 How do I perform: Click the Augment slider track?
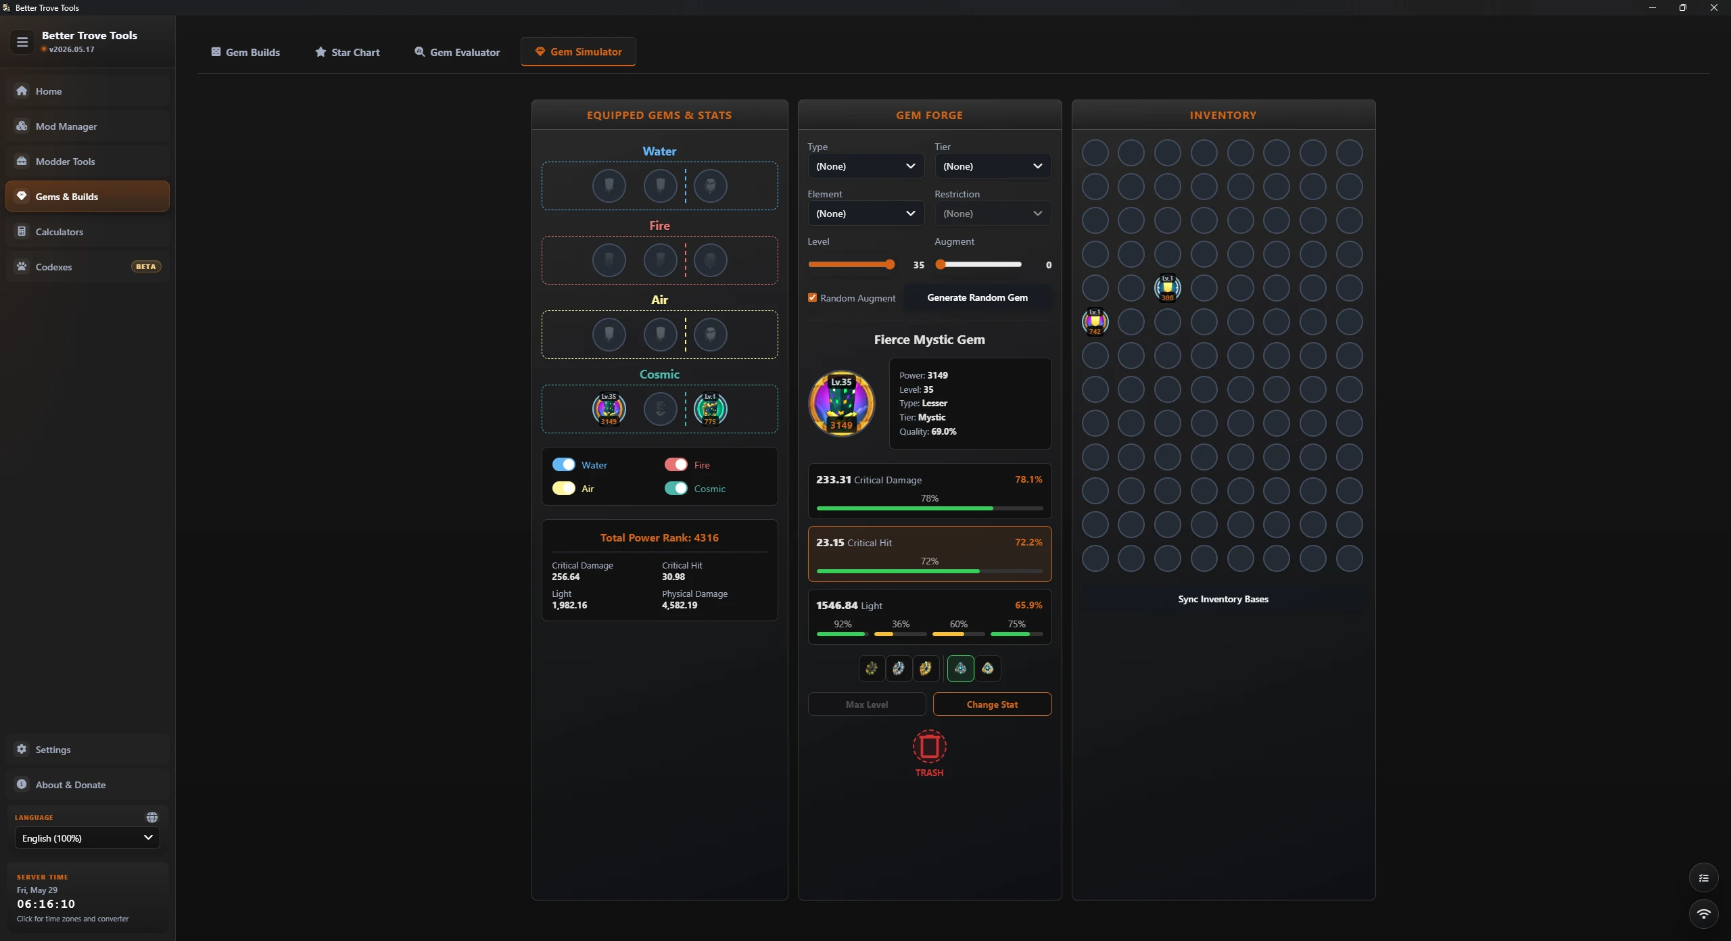(x=979, y=265)
